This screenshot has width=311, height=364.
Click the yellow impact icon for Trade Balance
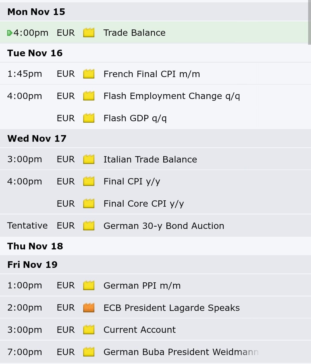click(x=89, y=33)
